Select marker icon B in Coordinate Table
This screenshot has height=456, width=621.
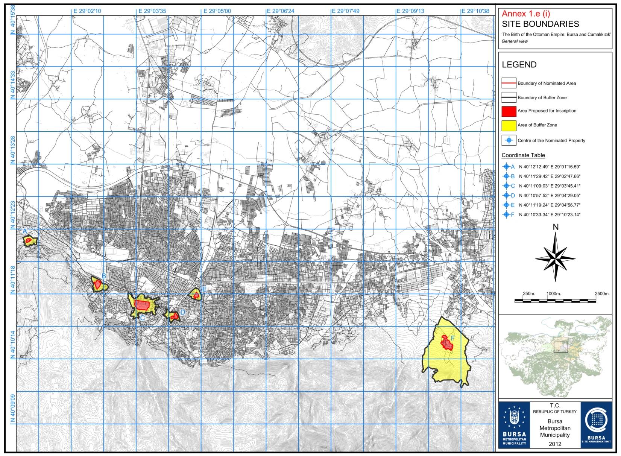click(x=506, y=176)
